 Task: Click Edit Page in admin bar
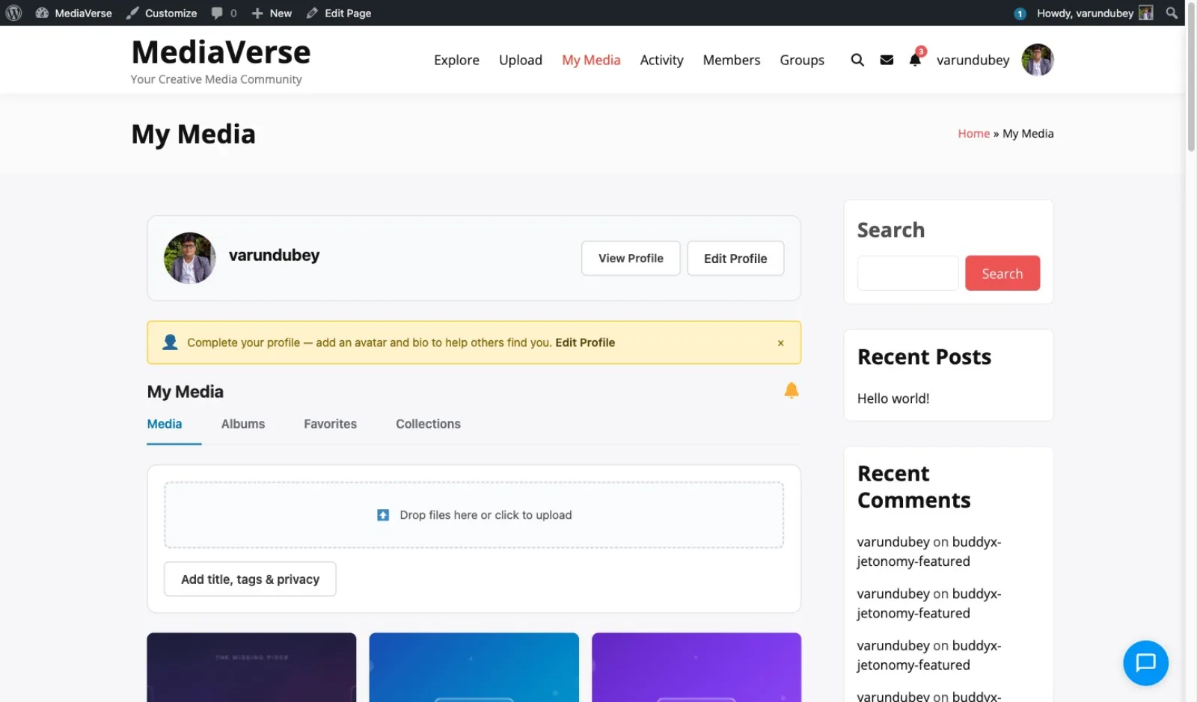point(339,13)
